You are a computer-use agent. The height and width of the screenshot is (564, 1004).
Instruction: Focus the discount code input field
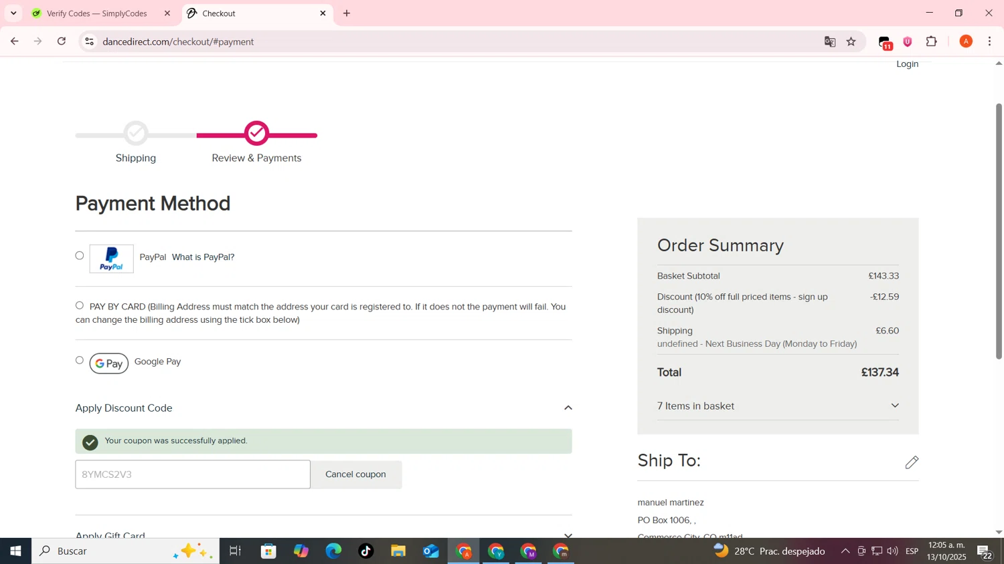193,474
